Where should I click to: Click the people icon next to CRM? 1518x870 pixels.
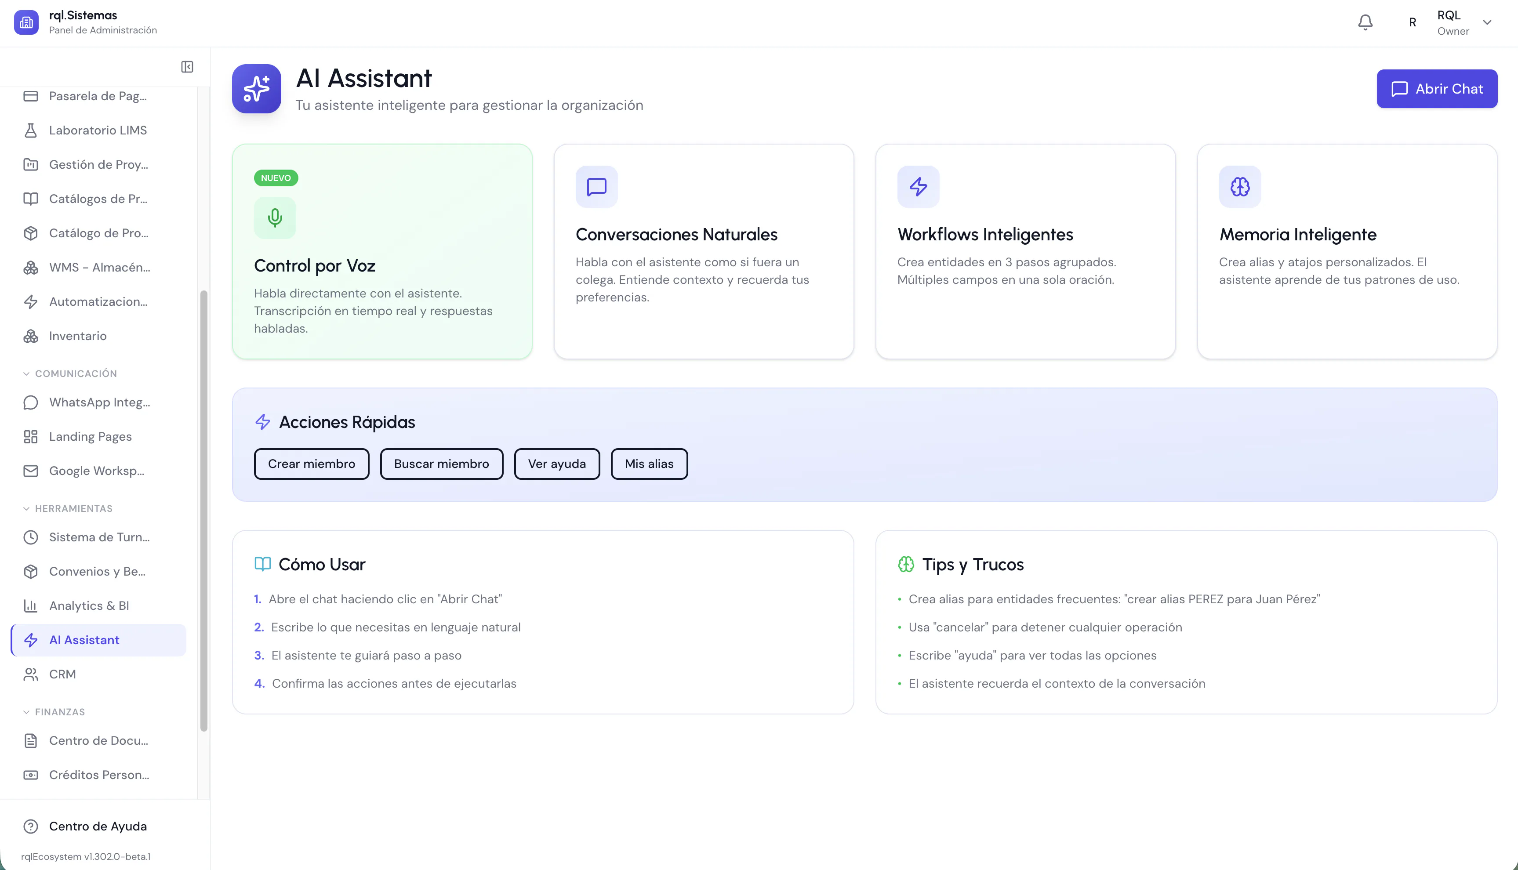[x=30, y=674]
